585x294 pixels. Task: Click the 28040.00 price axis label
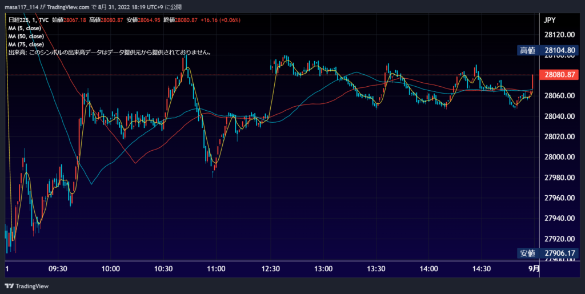point(559,116)
